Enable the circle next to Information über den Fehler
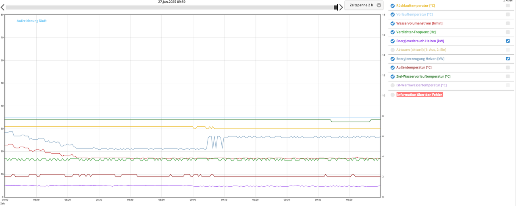This screenshot has height=206, width=516. pos(393,95)
